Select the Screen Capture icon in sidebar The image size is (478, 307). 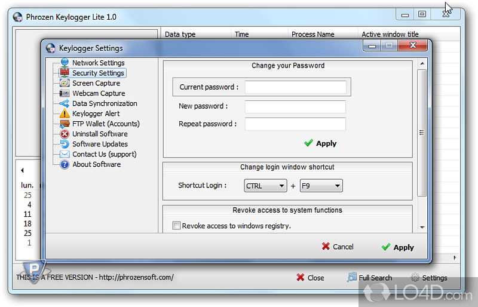65,83
